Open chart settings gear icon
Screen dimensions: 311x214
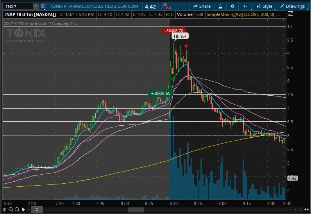(232, 6)
